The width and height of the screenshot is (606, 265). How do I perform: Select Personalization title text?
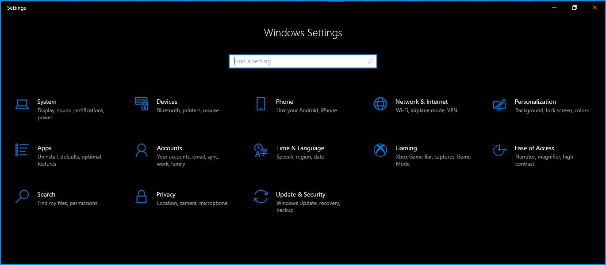coord(535,102)
